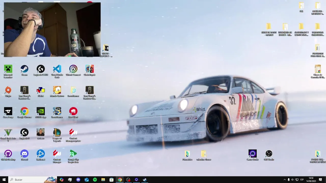The width and height of the screenshot is (326, 183).
Task: Select the Riot Client desktop icon
Action: coord(73,113)
